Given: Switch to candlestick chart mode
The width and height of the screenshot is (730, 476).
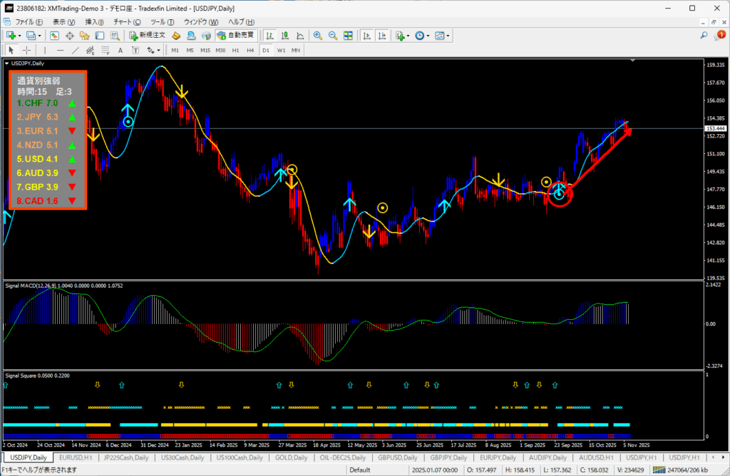Looking at the screenshot, I should point(284,35).
